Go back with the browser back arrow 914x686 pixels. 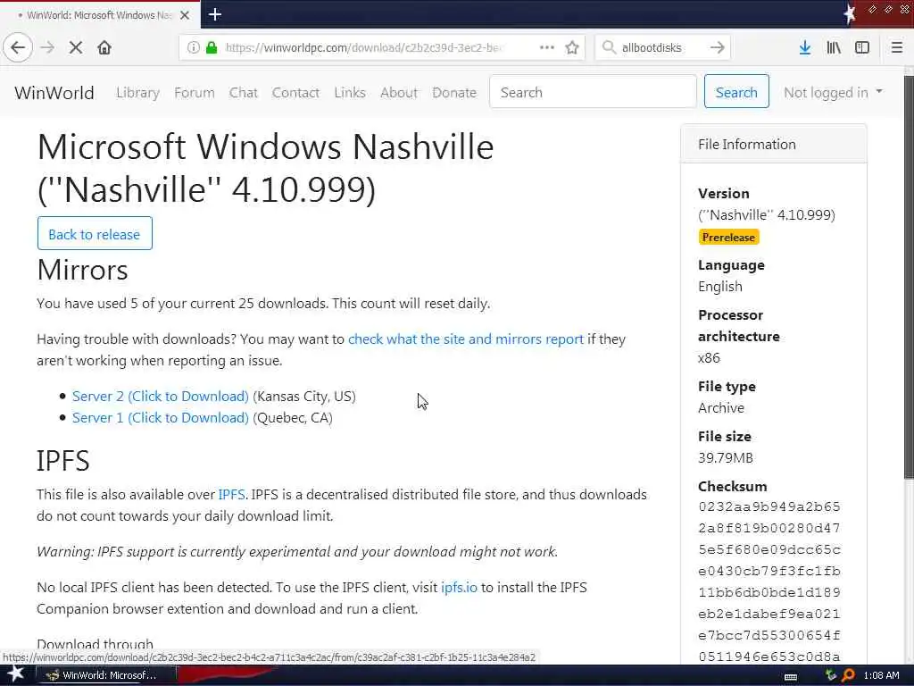coord(18,47)
